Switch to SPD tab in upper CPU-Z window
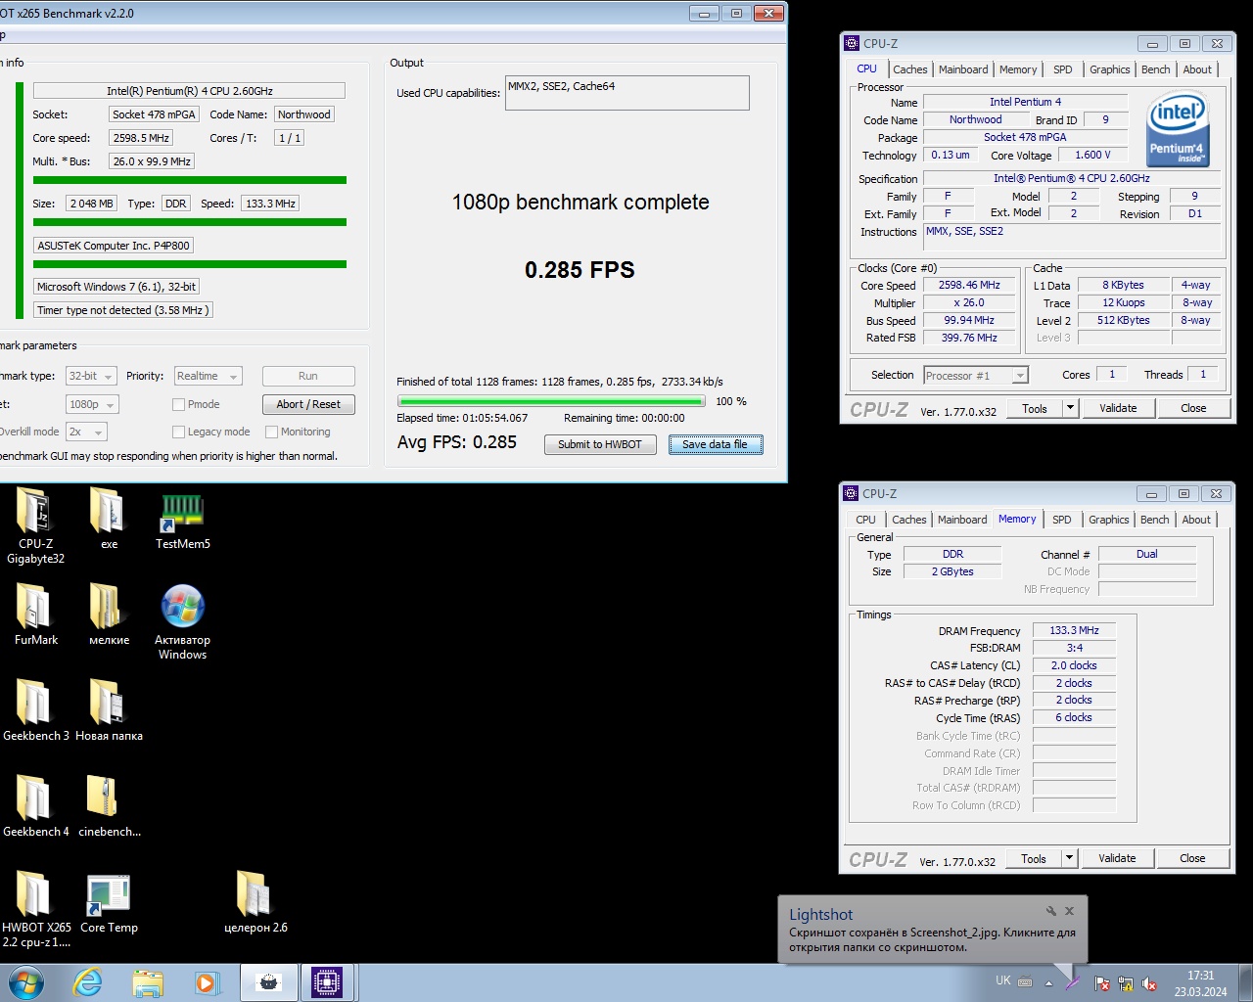The width and height of the screenshot is (1253, 1002). (1062, 69)
